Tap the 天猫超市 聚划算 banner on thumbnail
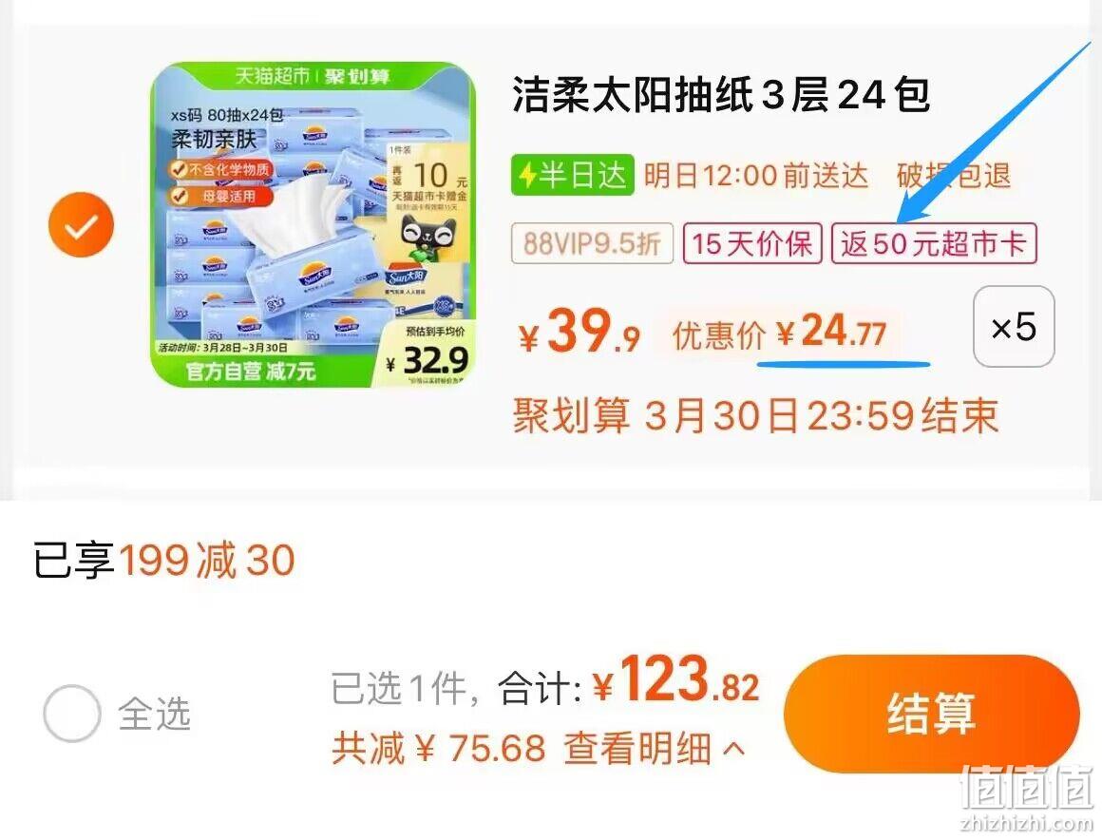 coord(313,77)
